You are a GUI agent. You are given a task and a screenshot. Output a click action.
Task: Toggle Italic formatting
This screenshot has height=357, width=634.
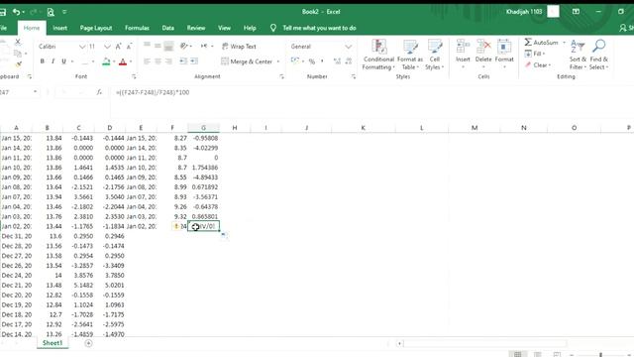click(x=53, y=61)
